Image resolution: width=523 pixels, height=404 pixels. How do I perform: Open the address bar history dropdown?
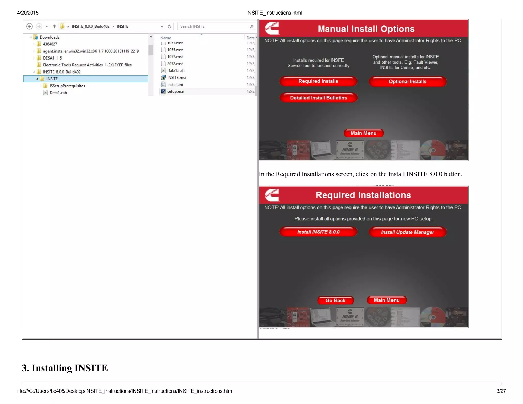(162, 26)
